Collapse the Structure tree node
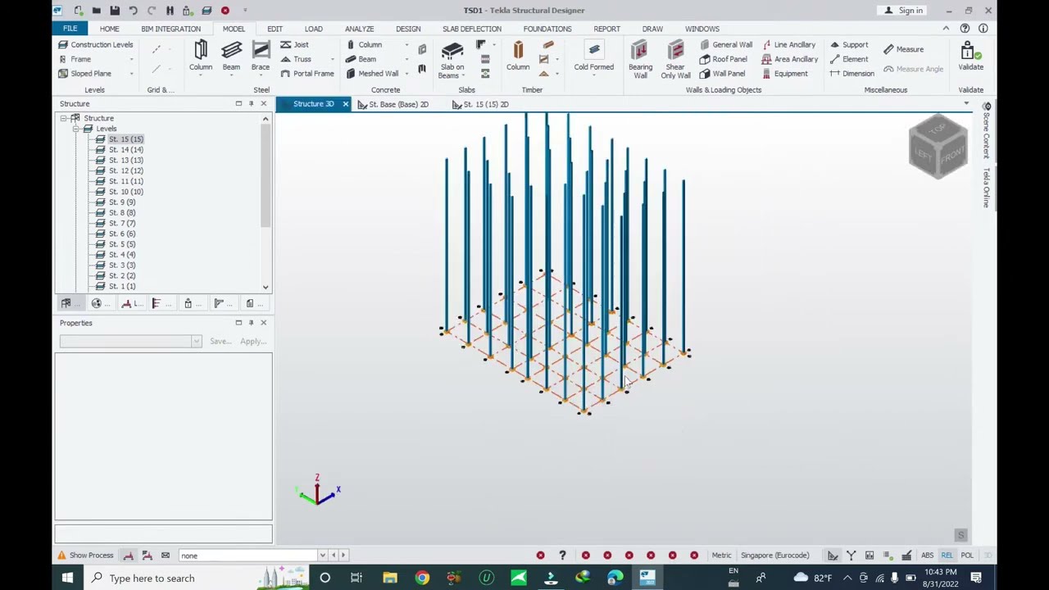 pyautogui.click(x=64, y=118)
